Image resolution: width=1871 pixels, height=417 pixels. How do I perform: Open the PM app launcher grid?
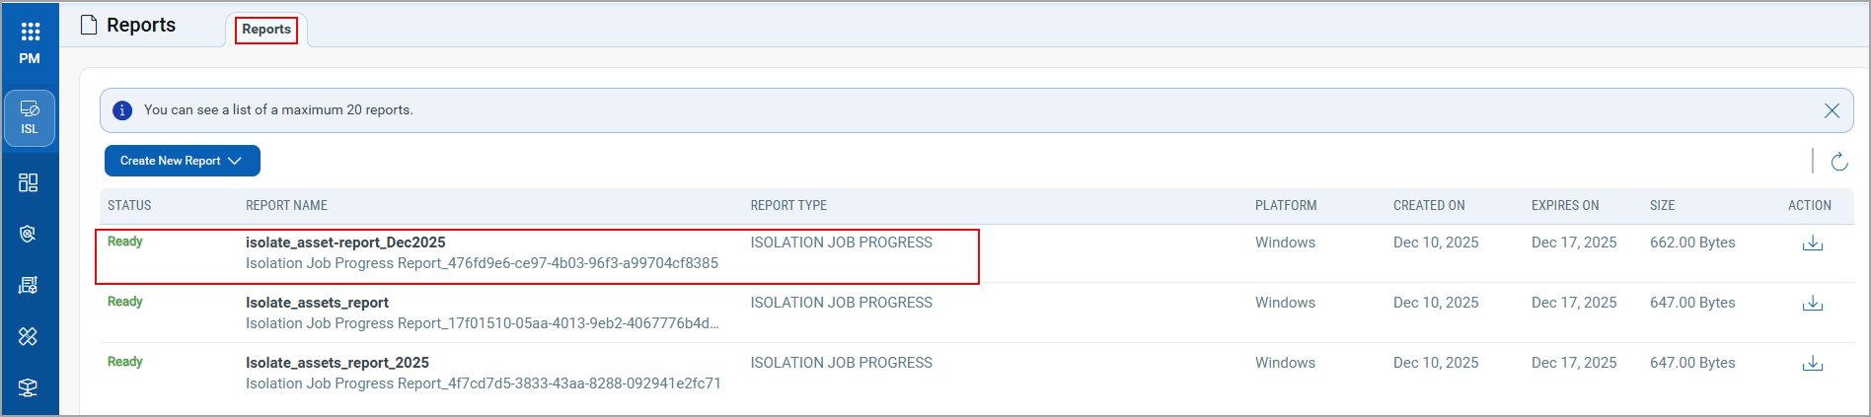(30, 33)
